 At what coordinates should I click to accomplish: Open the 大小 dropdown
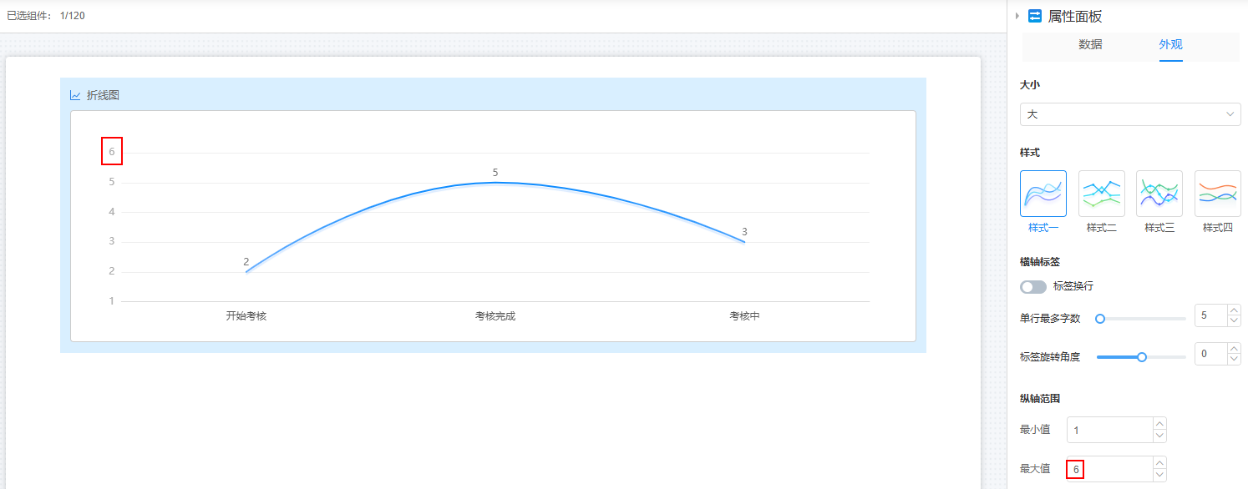tap(1130, 114)
